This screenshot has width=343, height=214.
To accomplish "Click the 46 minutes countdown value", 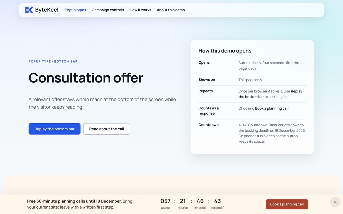I will [x=200, y=201].
